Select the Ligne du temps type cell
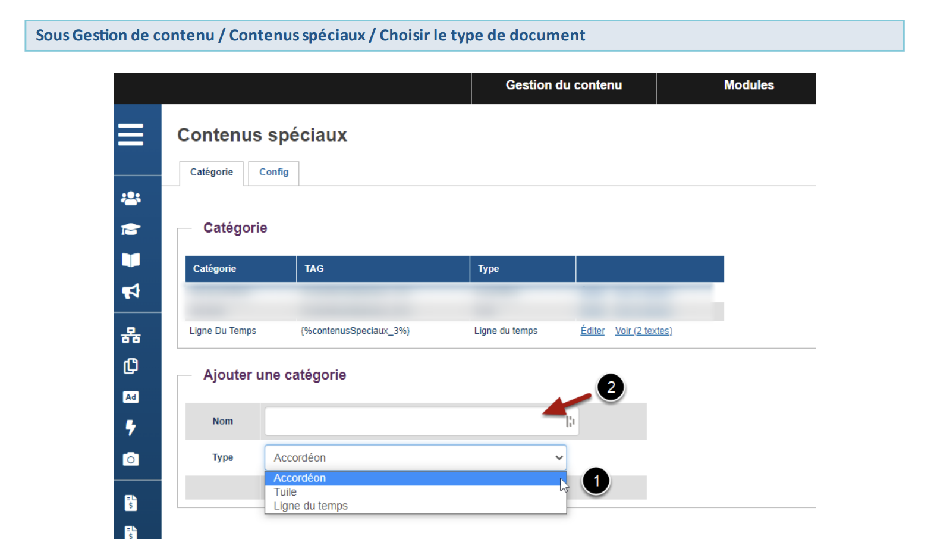Screen dimensions: 931x558 click(x=506, y=331)
